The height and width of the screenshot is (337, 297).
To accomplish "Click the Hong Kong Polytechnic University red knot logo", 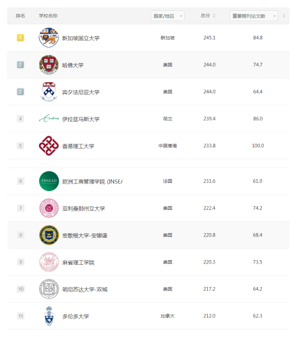I will click(x=49, y=146).
